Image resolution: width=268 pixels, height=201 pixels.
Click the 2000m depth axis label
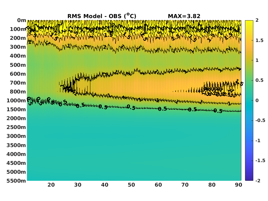[16, 118]
